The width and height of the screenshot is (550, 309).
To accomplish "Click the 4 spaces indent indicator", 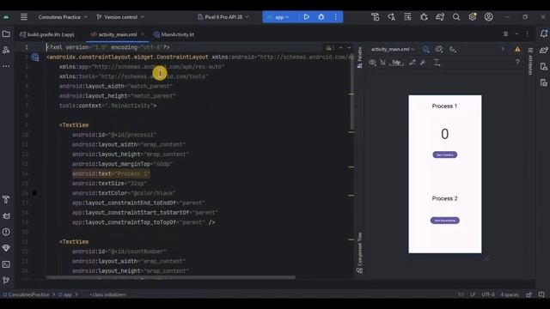I will pos(510,294).
